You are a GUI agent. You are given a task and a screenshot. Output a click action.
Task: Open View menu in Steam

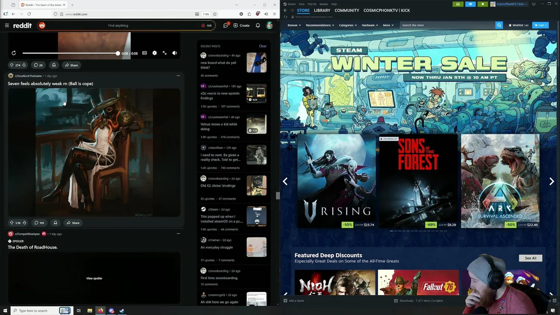(301, 4)
